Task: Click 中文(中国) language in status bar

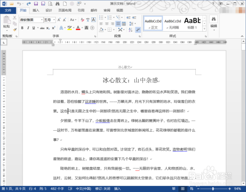Action: coord(84,188)
